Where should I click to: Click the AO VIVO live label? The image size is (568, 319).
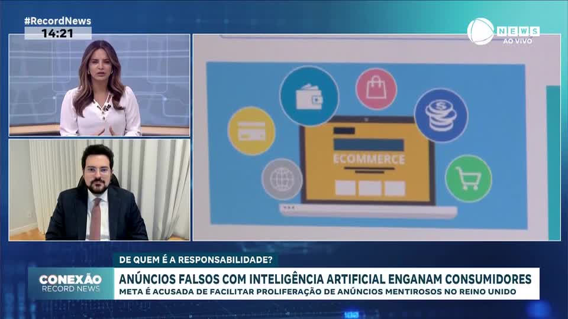(517, 41)
